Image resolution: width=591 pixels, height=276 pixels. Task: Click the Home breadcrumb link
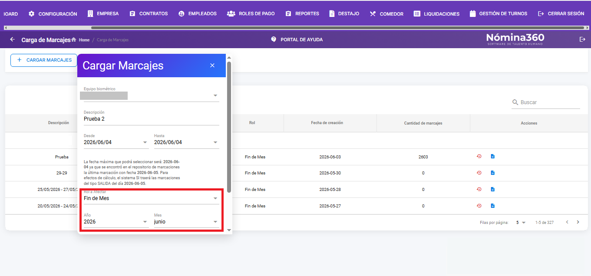(x=84, y=39)
